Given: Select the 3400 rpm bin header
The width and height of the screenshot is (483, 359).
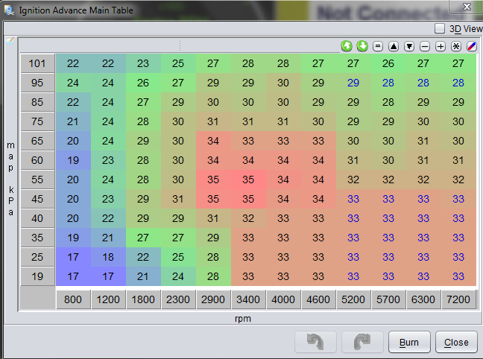Looking at the screenshot, I should pyautogui.click(x=248, y=299).
